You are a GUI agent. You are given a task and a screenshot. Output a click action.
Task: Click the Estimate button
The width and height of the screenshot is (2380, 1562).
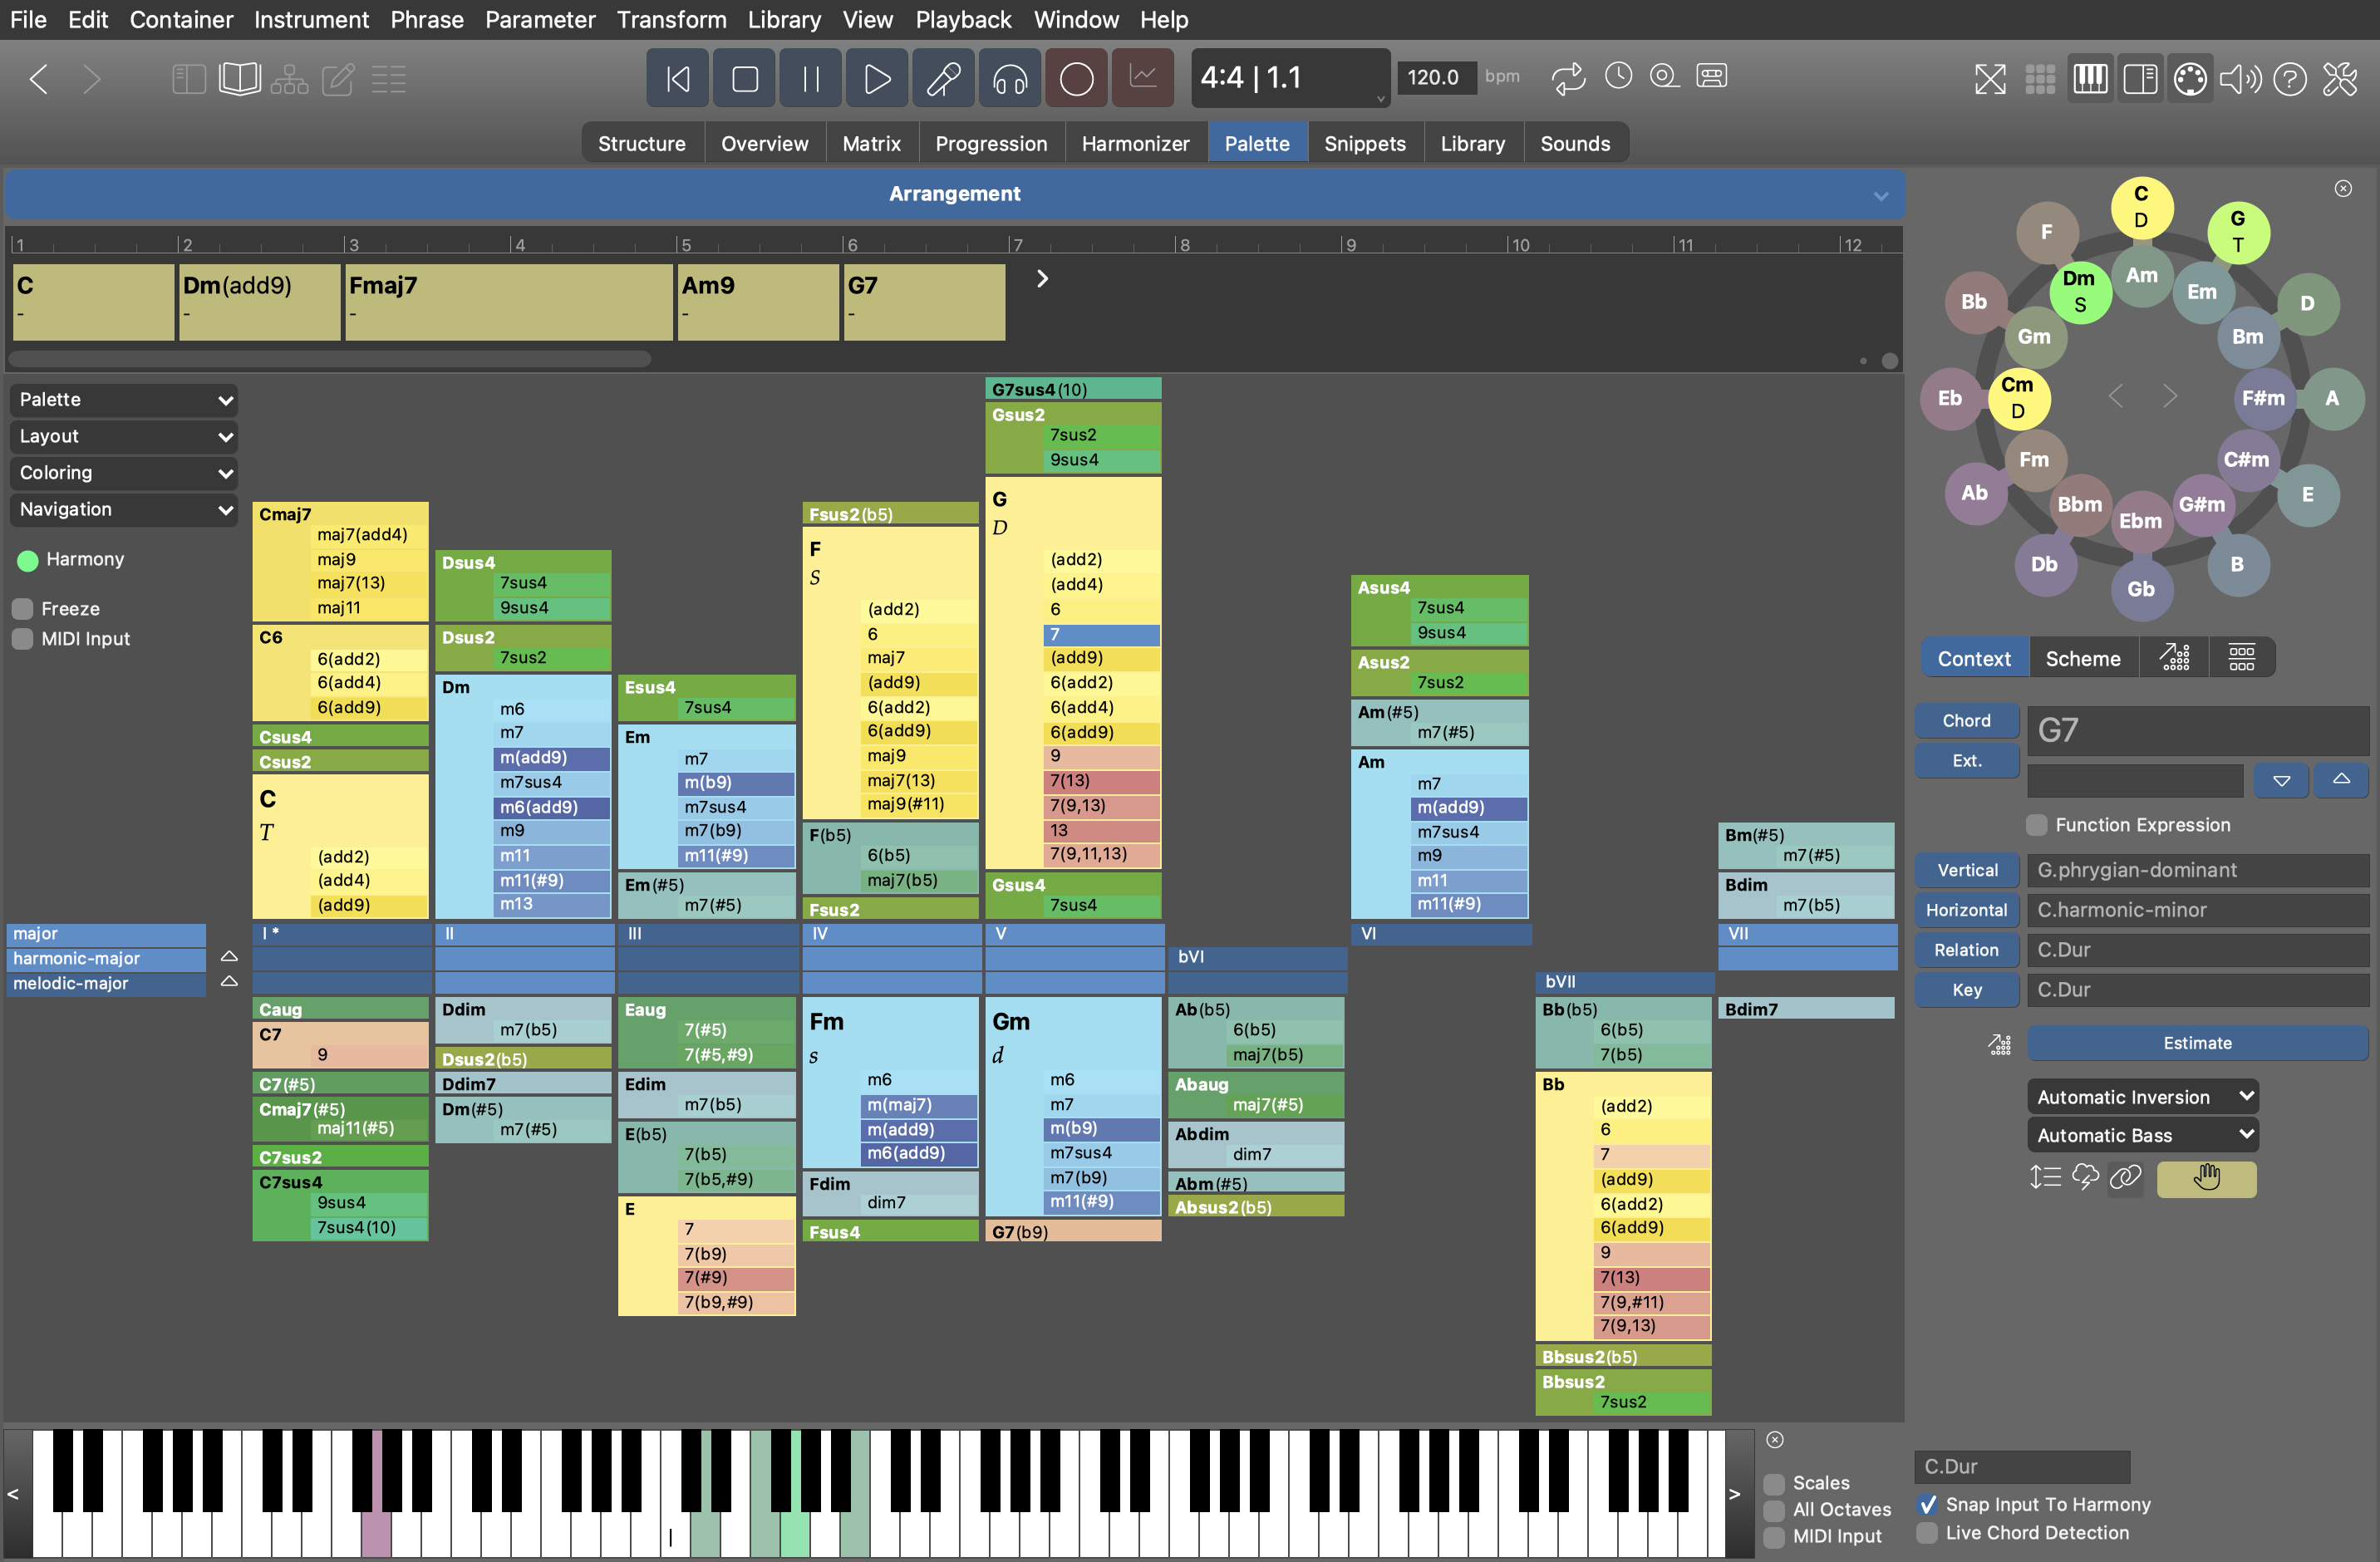[2196, 1043]
